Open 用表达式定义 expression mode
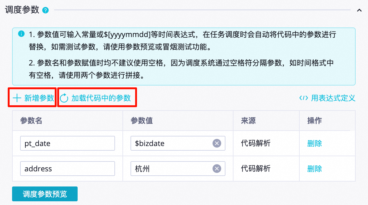 (333, 98)
